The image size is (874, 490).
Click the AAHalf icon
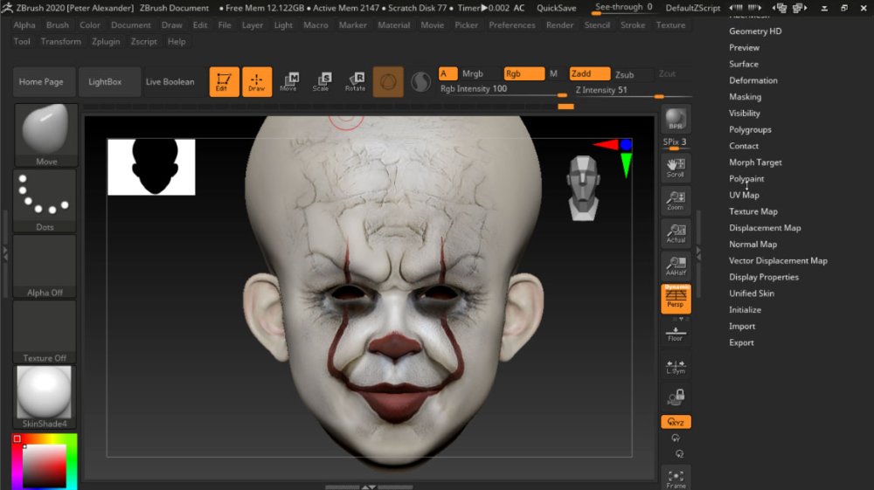click(x=676, y=266)
